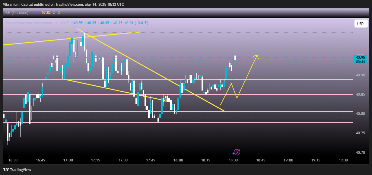Click the 40.70 price axis label
The width and height of the screenshot is (372, 175).
click(361, 152)
